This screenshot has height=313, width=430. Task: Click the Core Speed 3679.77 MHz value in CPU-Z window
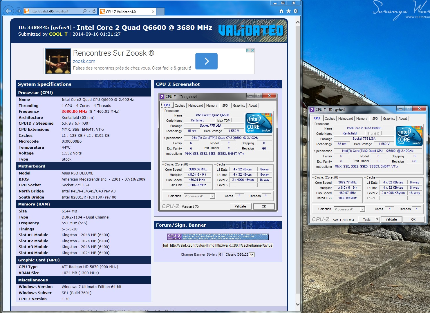click(347, 183)
